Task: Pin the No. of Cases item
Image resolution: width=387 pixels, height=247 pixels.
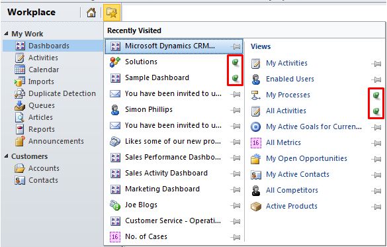Action: pos(236,237)
